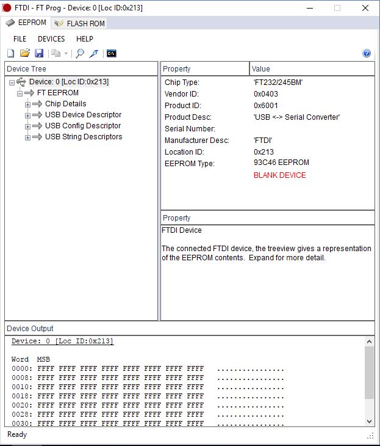
Task: Click the Device Output scrollbar thumb
Action: 369,373
